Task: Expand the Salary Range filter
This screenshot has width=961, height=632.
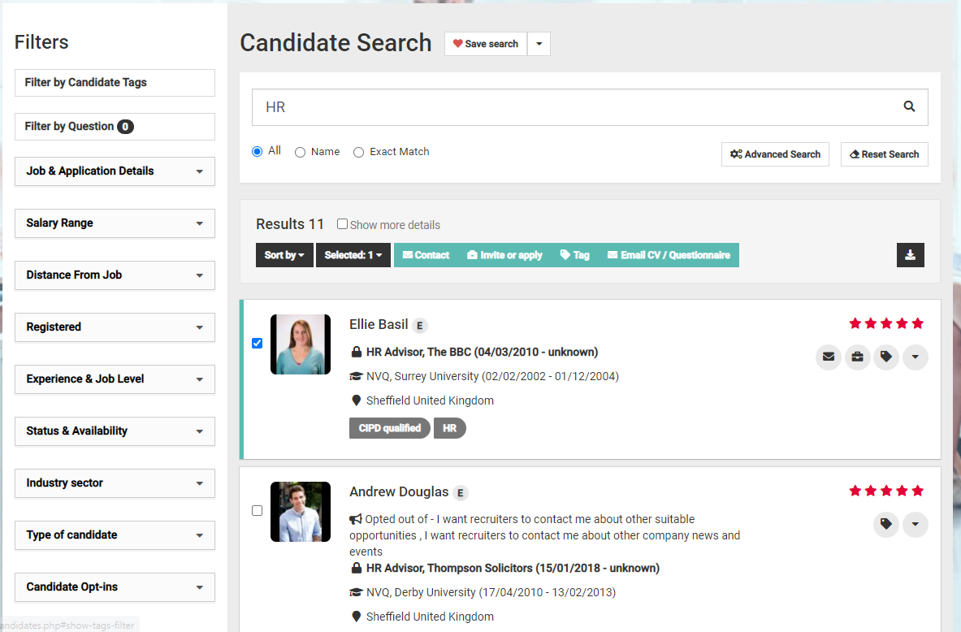Action: 115,223
